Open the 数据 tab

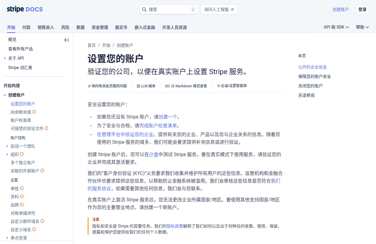point(80,27)
